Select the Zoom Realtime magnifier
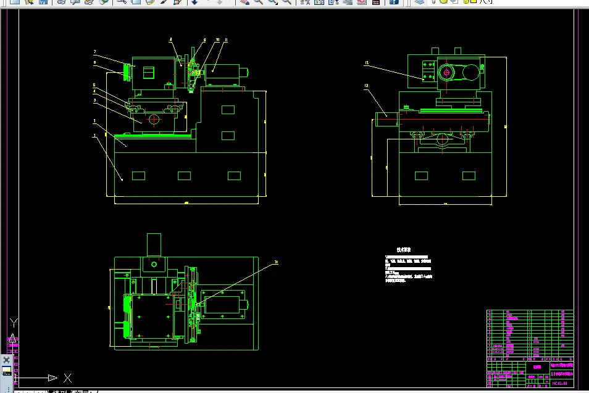The height and width of the screenshot is (393, 589). click(259, 1)
